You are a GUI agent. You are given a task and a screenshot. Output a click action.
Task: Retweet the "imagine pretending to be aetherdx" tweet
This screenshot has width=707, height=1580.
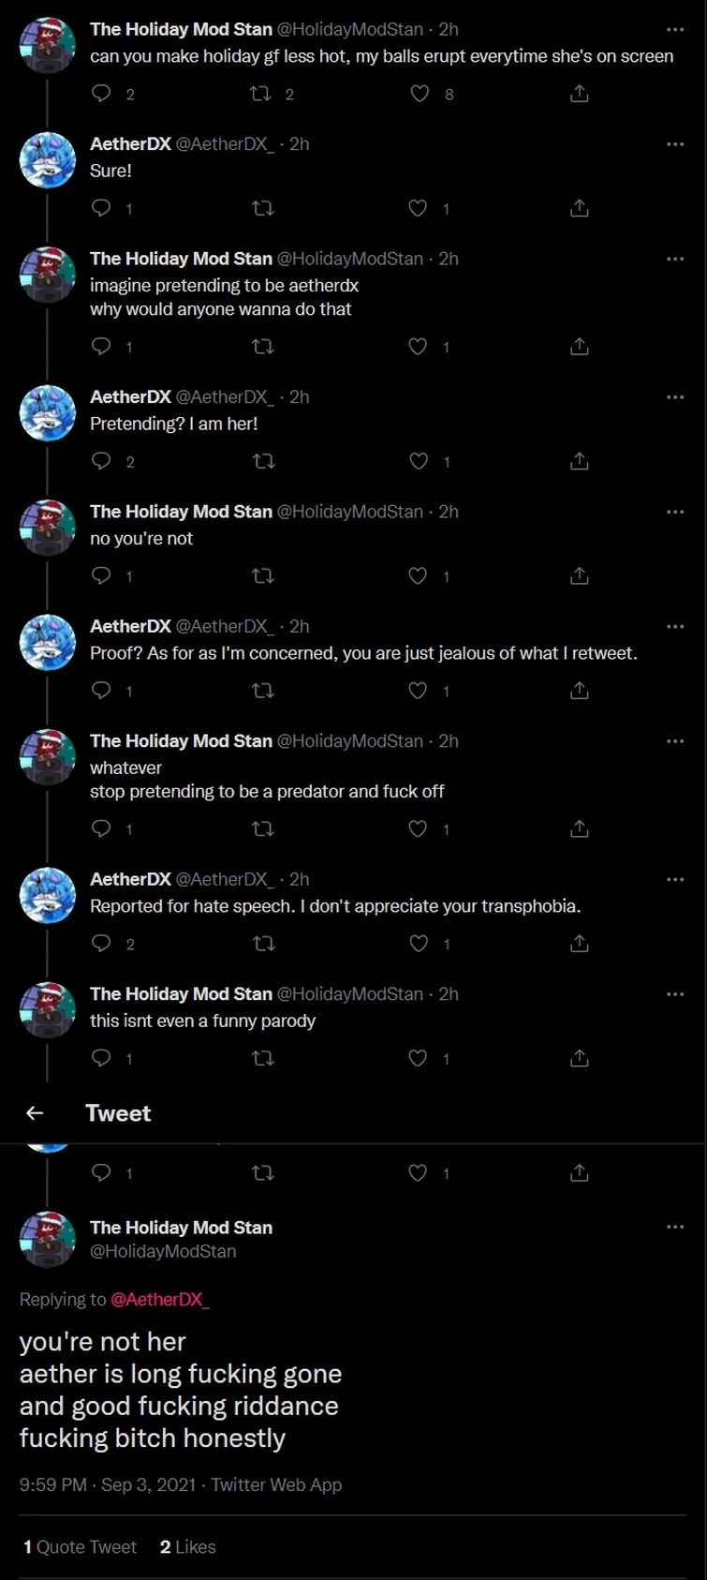coord(263,347)
